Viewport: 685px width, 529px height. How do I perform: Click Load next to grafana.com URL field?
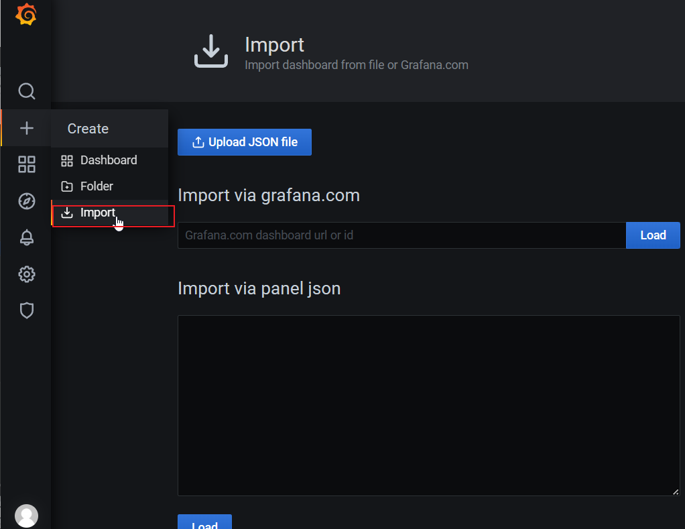tap(653, 235)
